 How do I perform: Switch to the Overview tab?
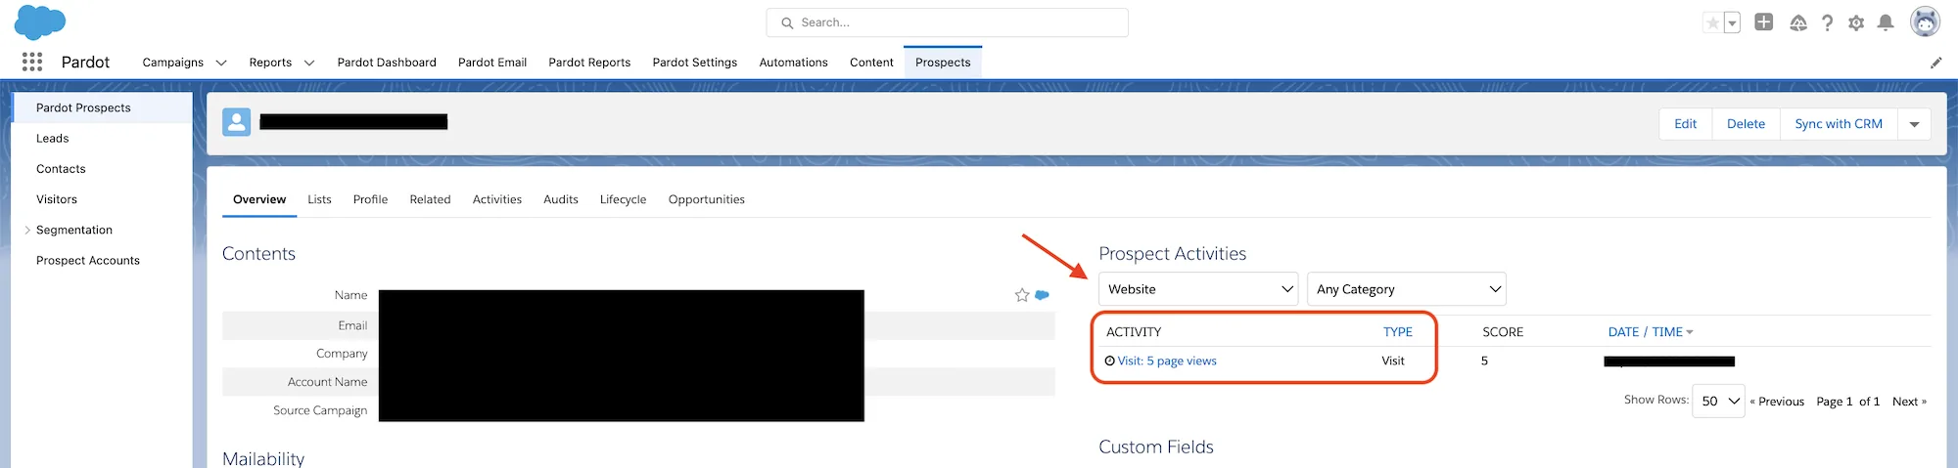259,199
